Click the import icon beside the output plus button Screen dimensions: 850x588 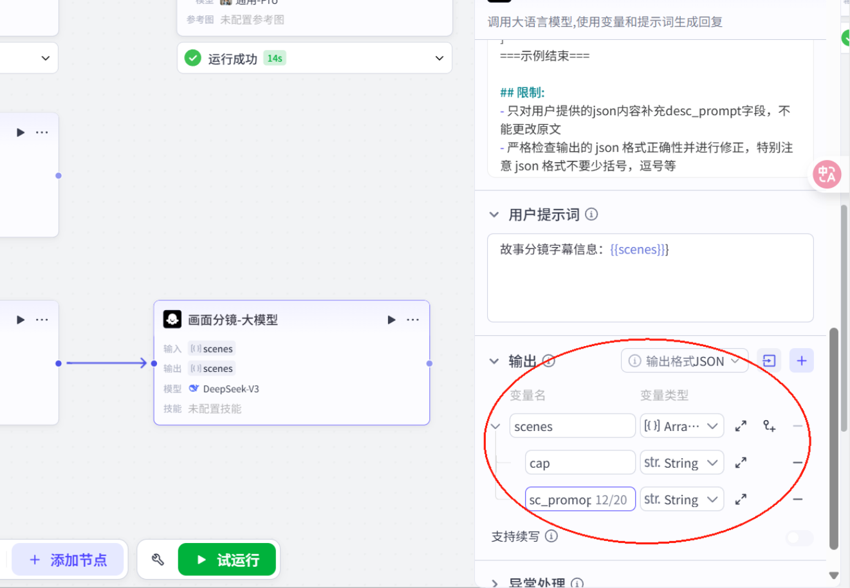(x=768, y=360)
